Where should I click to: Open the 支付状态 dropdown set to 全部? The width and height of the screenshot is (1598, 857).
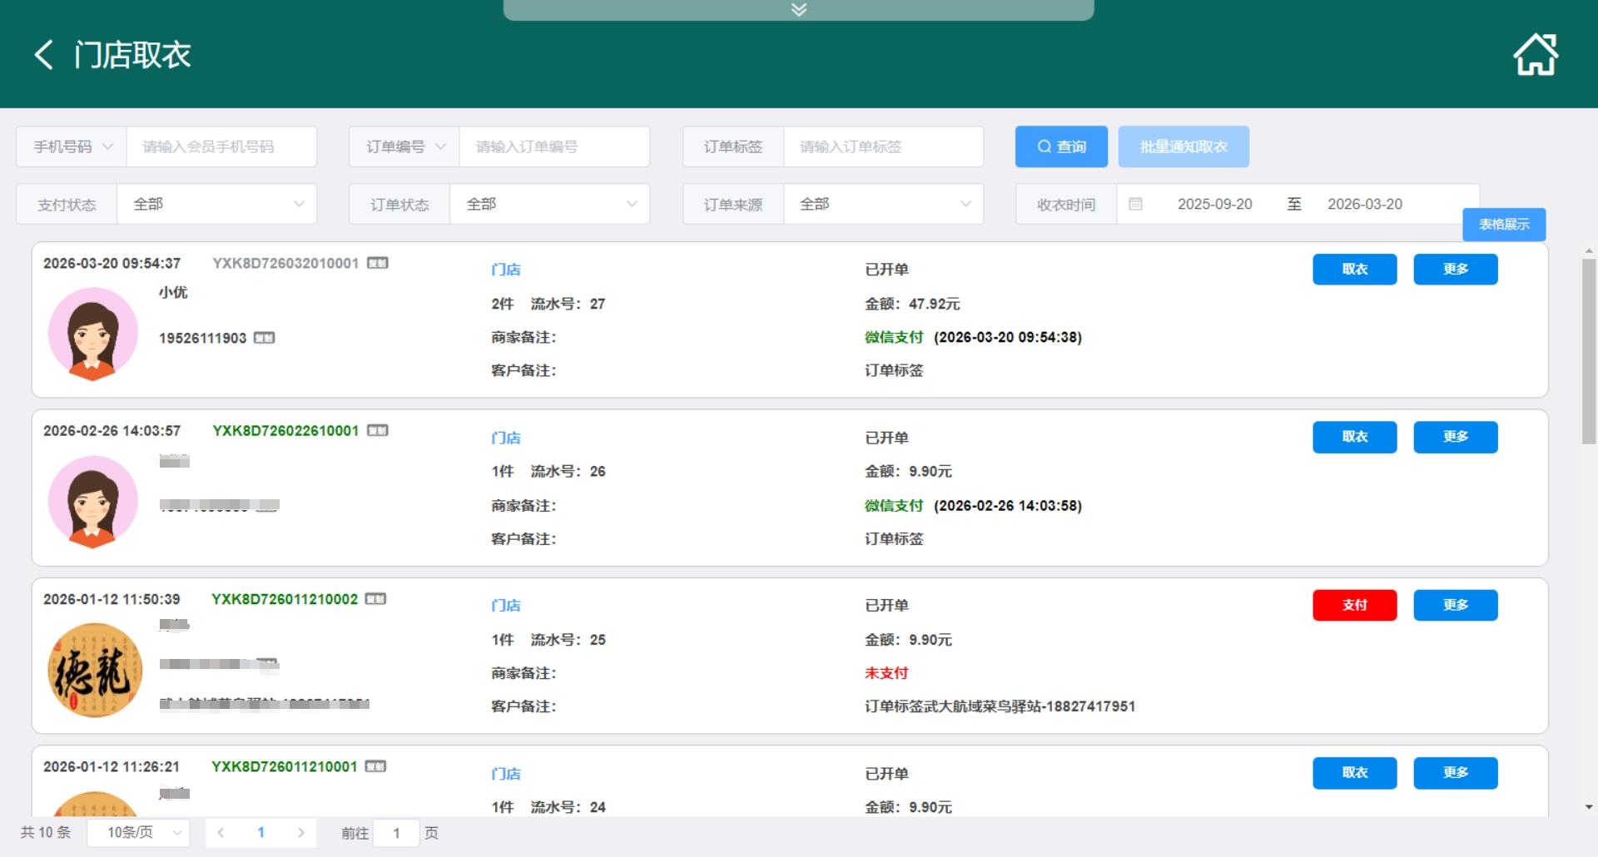[216, 204]
